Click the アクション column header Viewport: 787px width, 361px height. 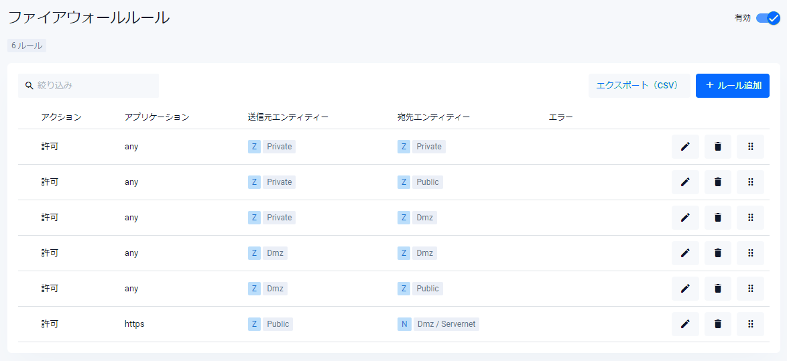61,117
